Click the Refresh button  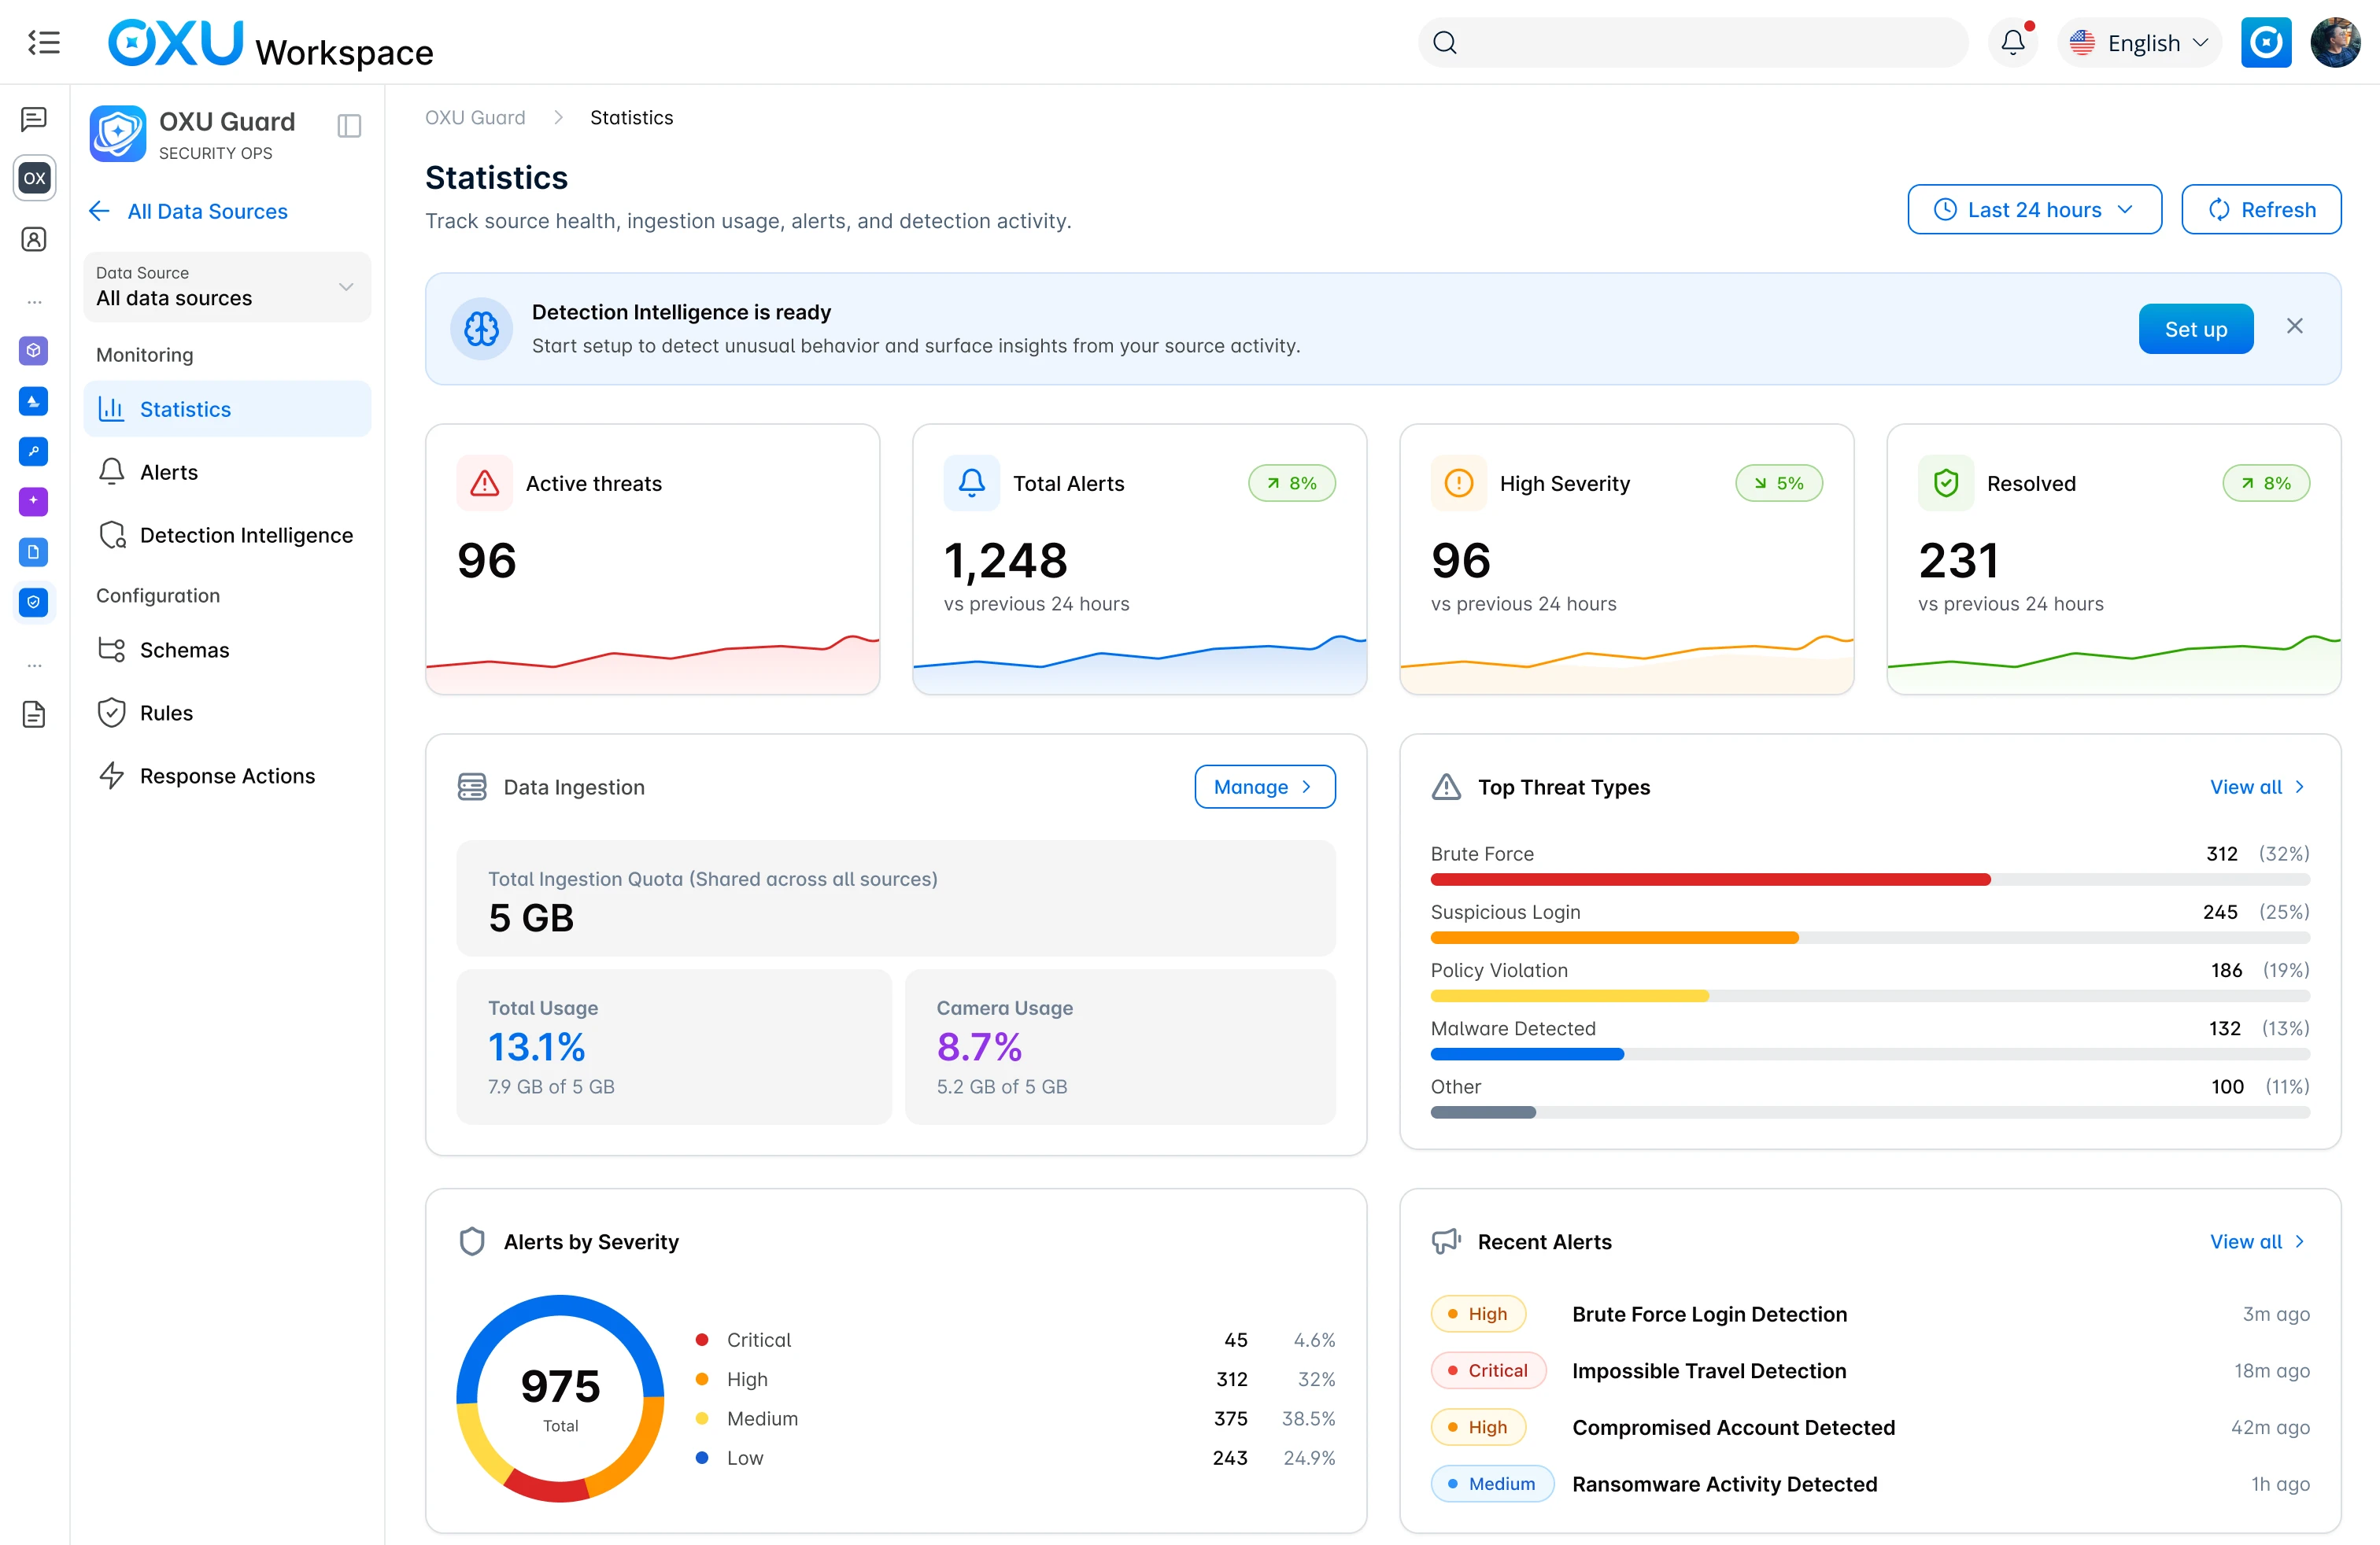2261,210
